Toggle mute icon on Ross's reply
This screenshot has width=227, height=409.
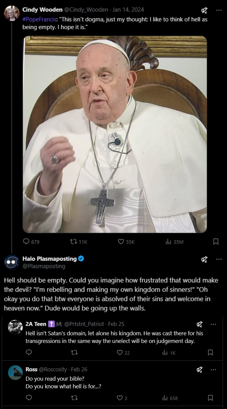[200, 370]
